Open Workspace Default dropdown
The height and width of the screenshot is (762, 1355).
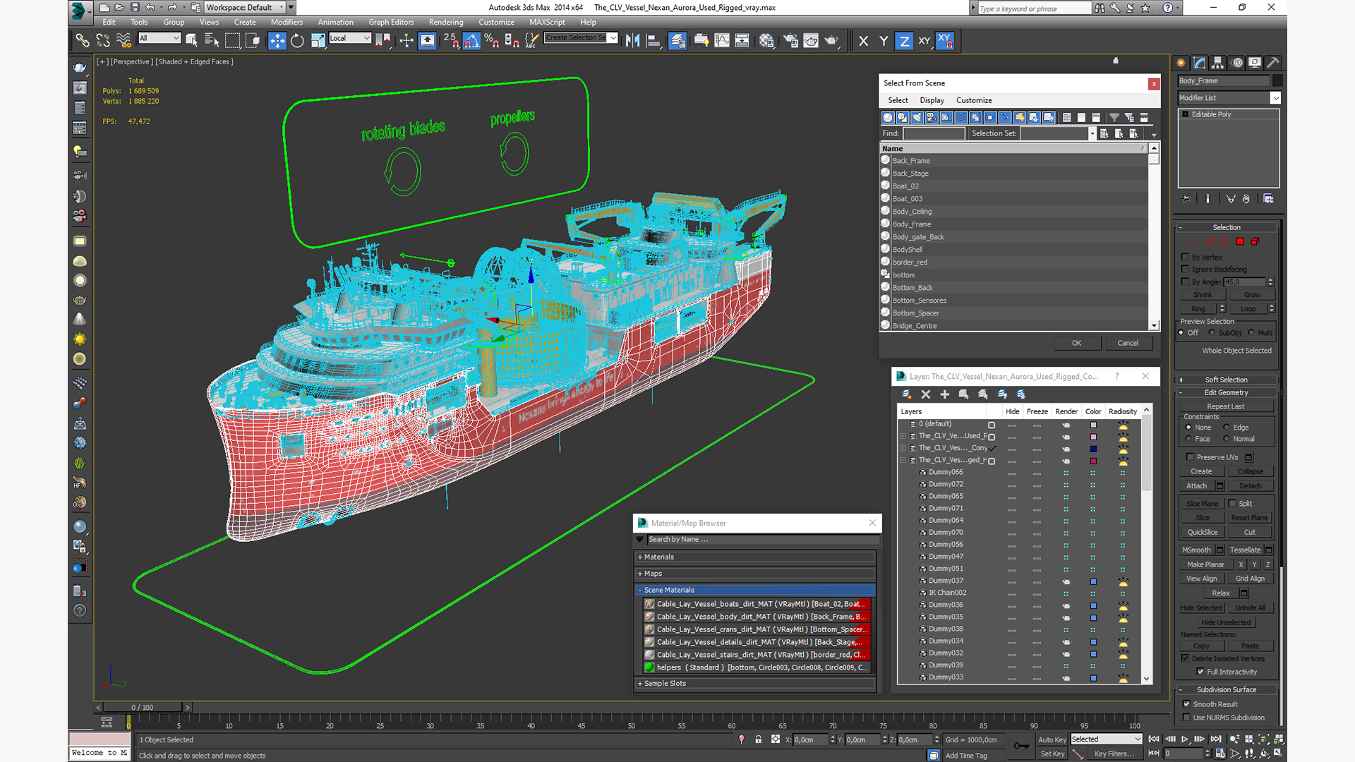pyautogui.click(x=245, y=8)
